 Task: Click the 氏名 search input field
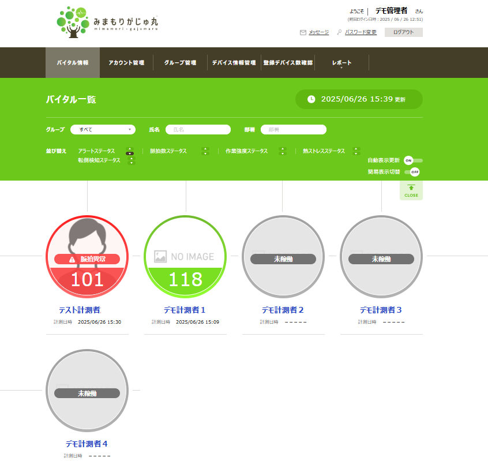tap(198, 130)
